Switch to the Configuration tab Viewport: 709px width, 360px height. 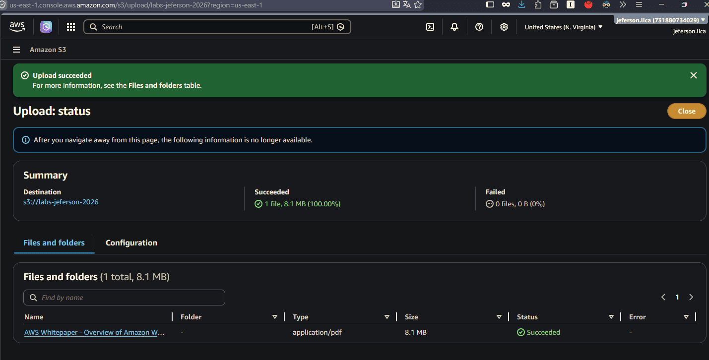[x=131, y=243]
